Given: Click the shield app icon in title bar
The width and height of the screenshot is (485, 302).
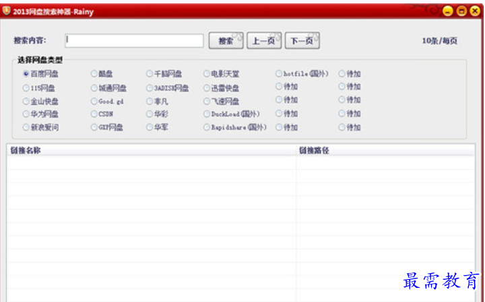Looking at the screenshot, I should 6,11.
